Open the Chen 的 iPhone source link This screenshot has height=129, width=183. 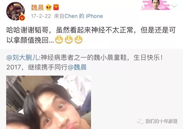(84, 16)
